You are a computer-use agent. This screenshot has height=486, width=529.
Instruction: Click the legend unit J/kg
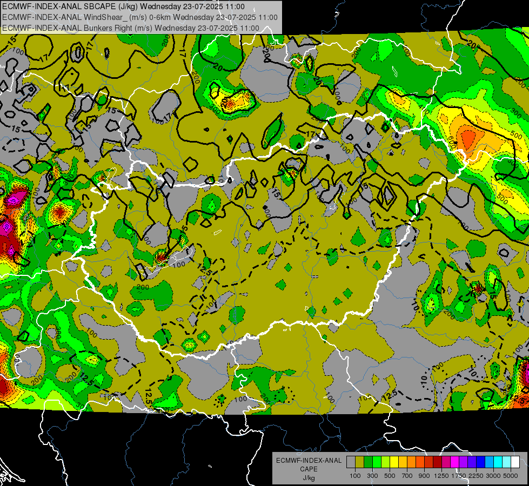(309, 478)
